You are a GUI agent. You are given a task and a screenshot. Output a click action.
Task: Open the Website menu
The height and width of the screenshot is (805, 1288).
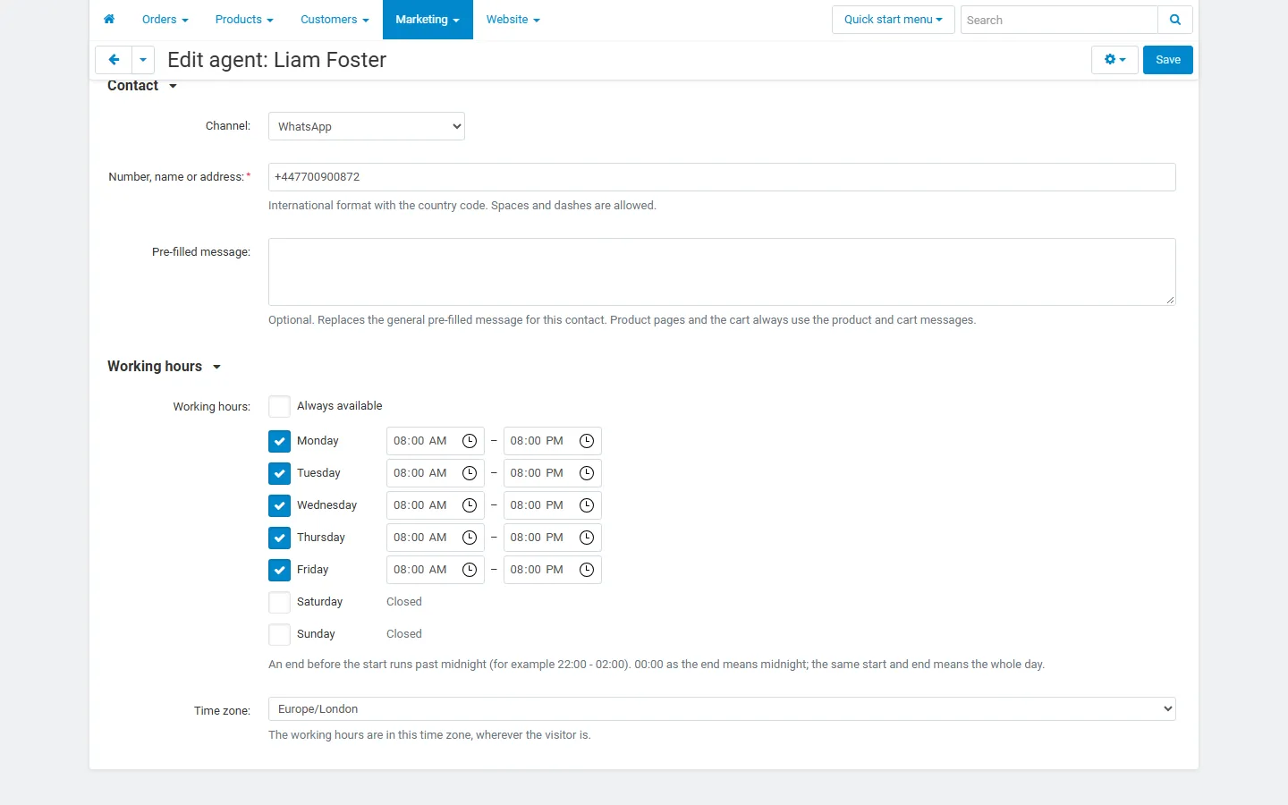click(513, 20)
